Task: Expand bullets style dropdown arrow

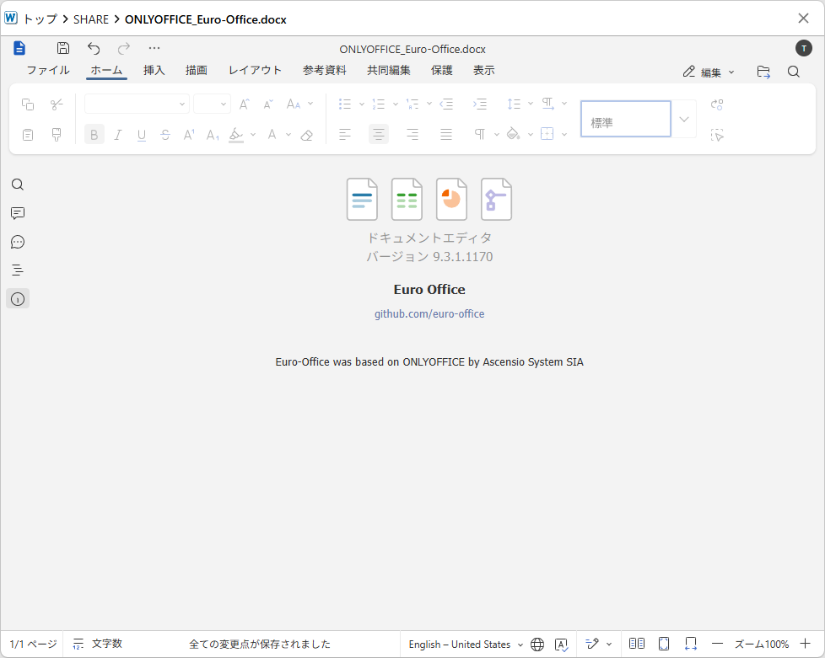Action: (x=361, y=104)
